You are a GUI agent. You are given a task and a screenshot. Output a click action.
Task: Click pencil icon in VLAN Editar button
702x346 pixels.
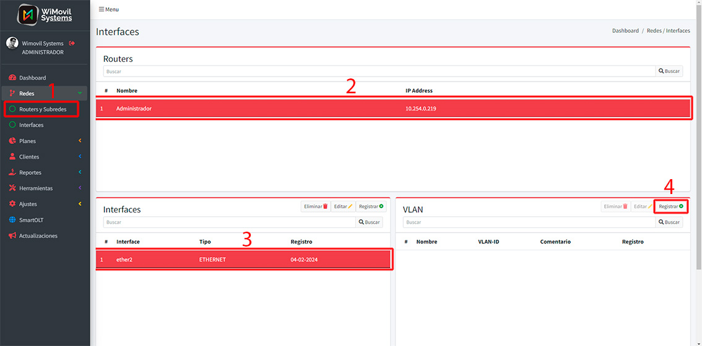pyautogui.click(x=650, y=206)
